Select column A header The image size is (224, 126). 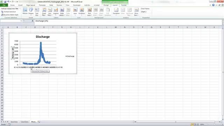[8, 27]
